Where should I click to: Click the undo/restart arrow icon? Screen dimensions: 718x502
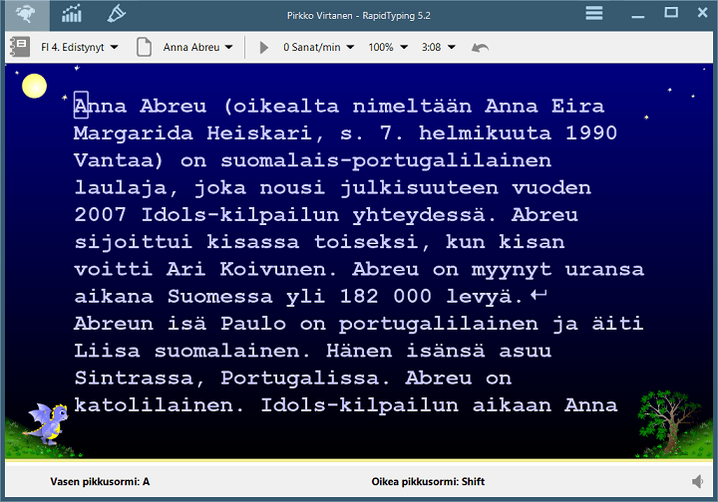tap(480, 48)
